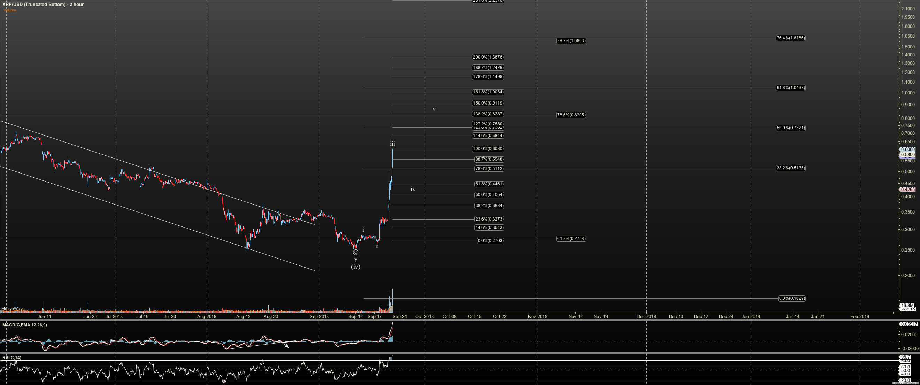Select the Feb-2019 date on the time axis
This screenshot has width=920, height=385.
click(x=860, y=316)
